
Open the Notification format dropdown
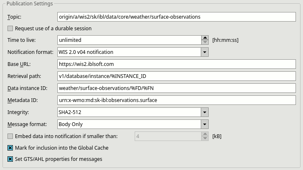(x=204, y=52)
